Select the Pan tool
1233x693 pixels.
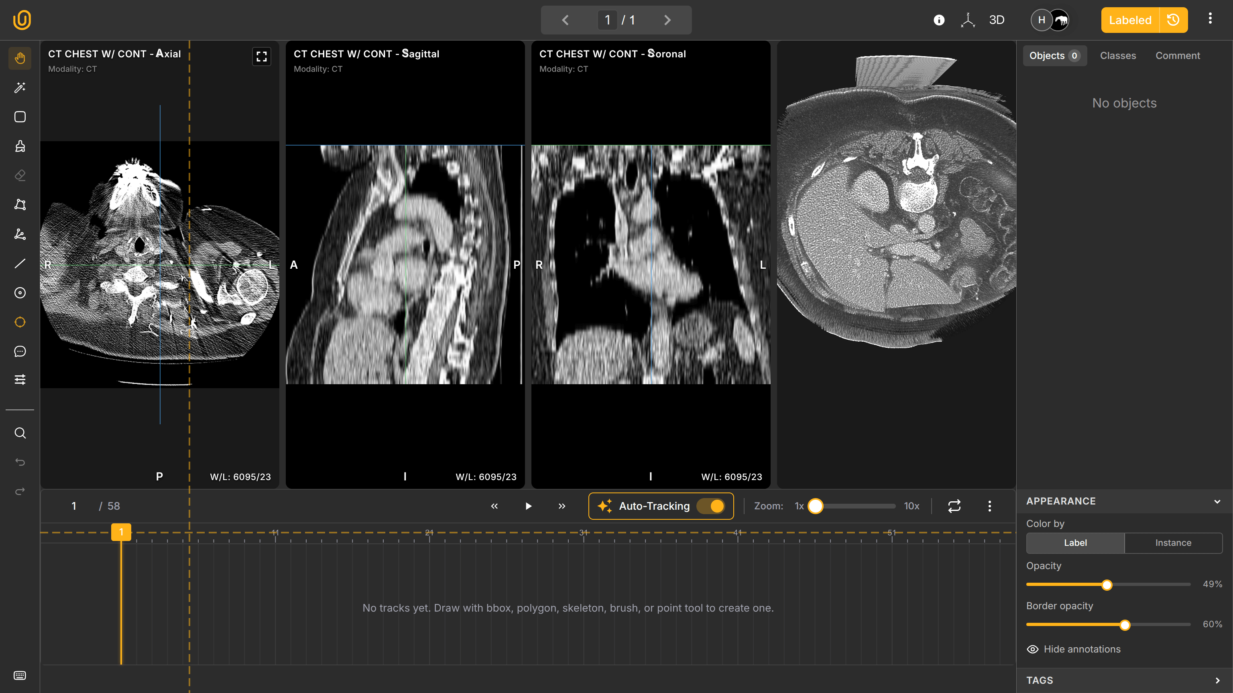(20, 58)
